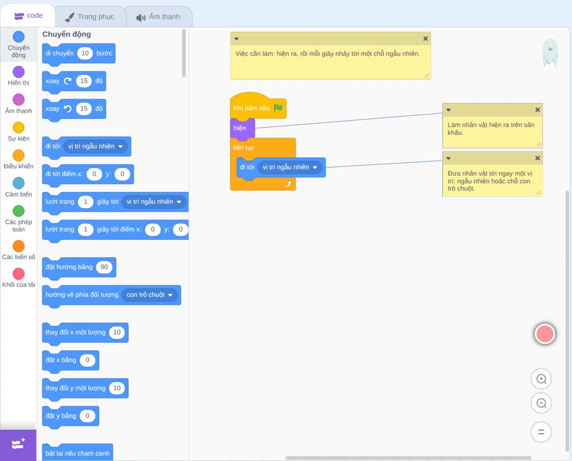Collapse the 'Làm nhân vật hiện ra' comment
Viewport: 572px width, 461px height.
coord(448,110)
